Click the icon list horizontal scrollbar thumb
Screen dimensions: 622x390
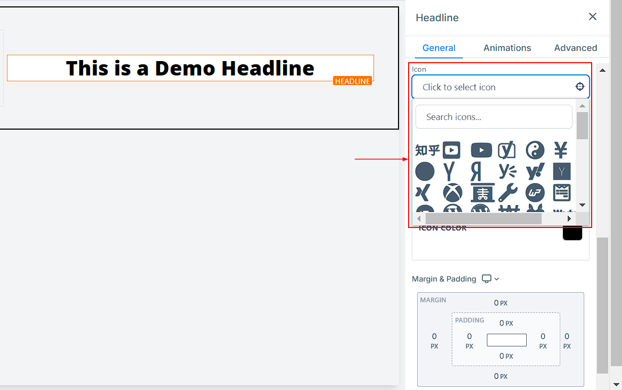tap(484, 218)
